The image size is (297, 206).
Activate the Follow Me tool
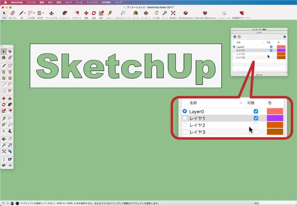click(65, 13)
